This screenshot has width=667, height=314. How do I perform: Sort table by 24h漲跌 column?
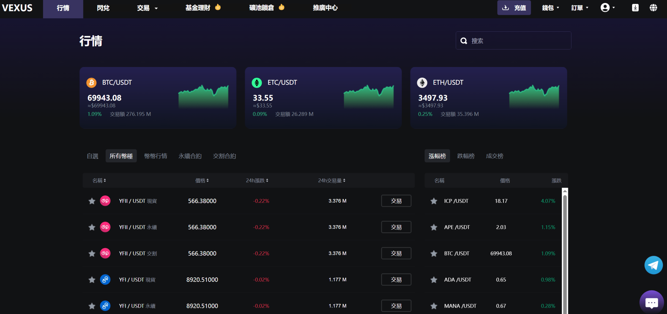257,181
